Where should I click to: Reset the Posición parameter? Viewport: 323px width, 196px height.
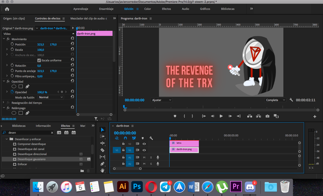(x=72, y=43)
